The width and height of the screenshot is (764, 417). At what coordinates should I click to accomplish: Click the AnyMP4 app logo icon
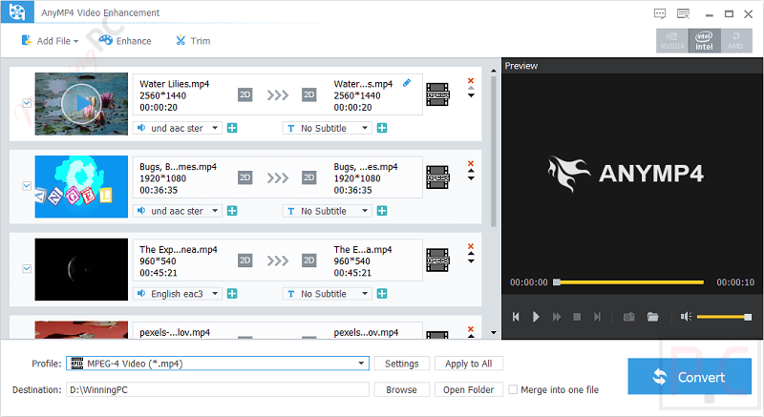pyautogui.click(x=17, y=11)
